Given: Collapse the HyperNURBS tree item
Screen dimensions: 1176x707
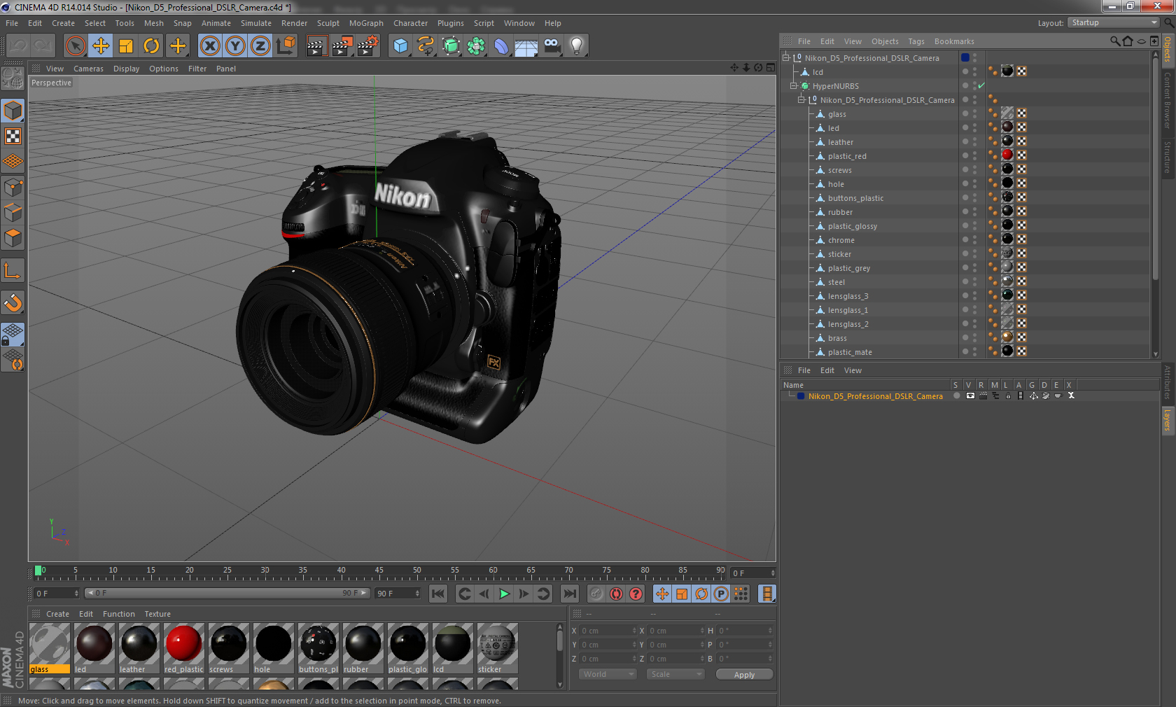Looking at the screenshot, I should pyautogui.click(x=794, y=86).
